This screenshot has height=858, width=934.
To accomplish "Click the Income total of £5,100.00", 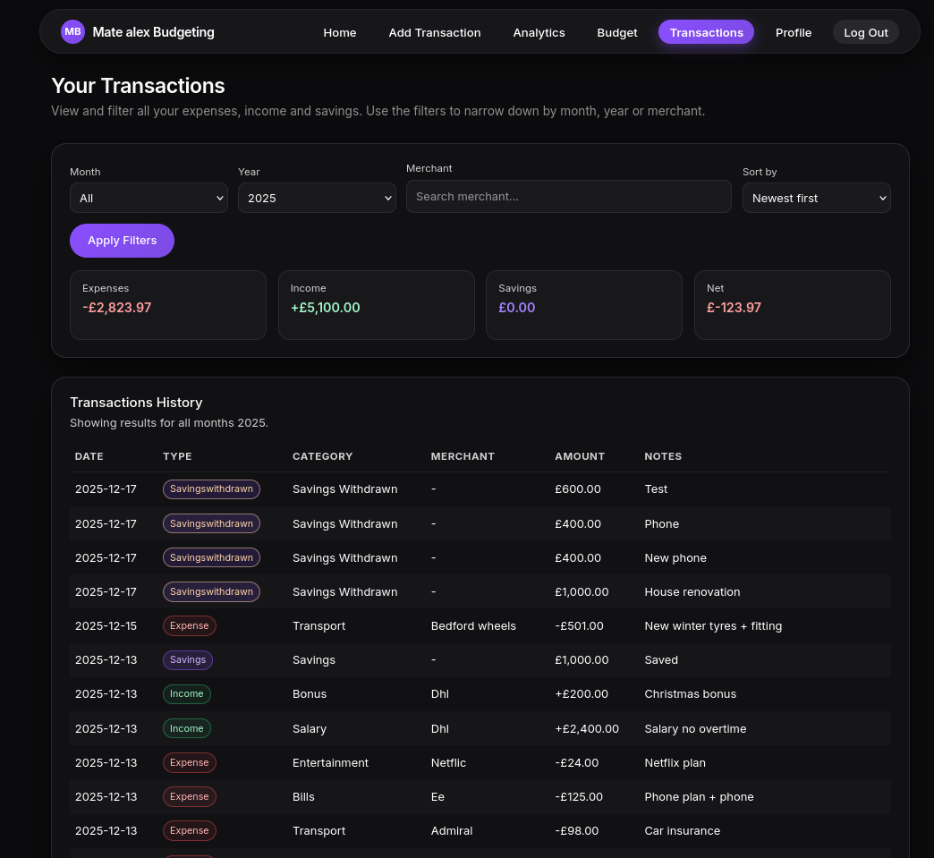I will point(326,307).
